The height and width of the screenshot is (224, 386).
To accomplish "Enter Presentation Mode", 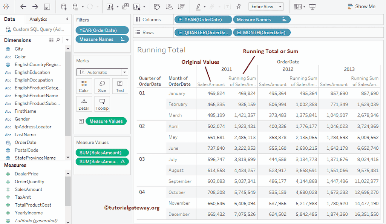I will [312, 6].
